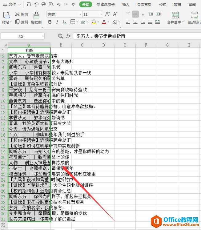Open the 新建选项卡 tab

[x=106, y=4]
